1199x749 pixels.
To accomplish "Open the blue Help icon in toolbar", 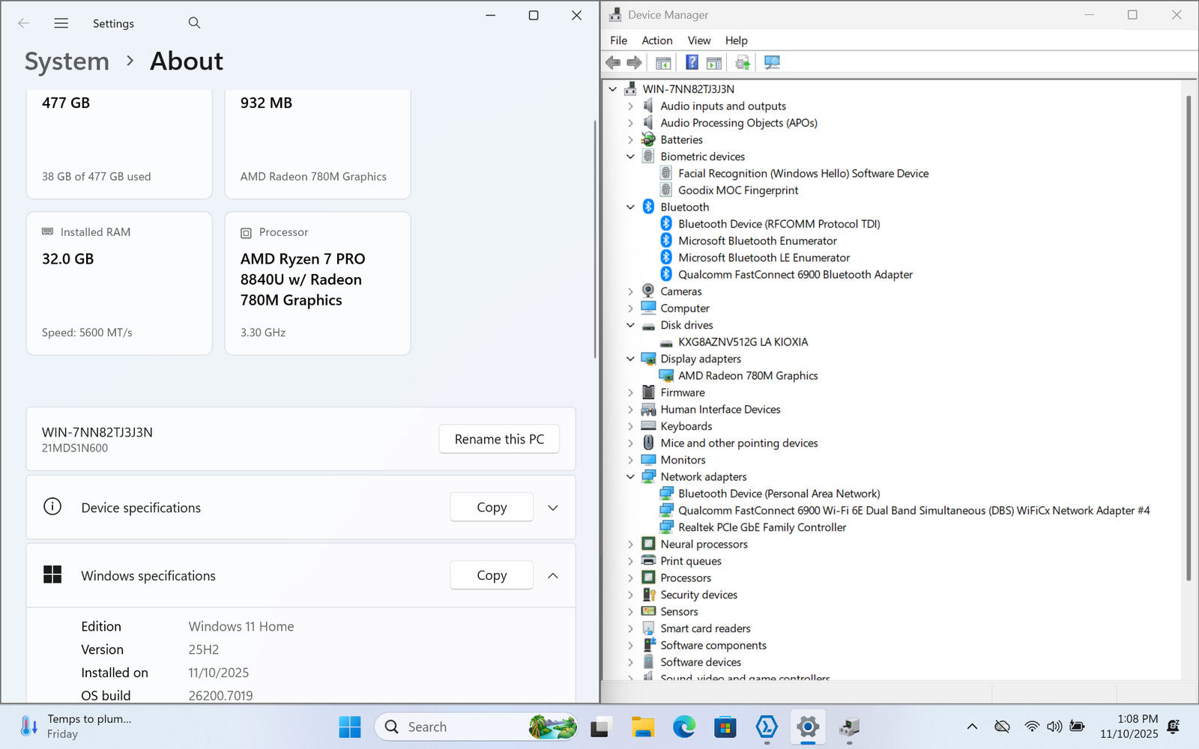I will point(692,63).
